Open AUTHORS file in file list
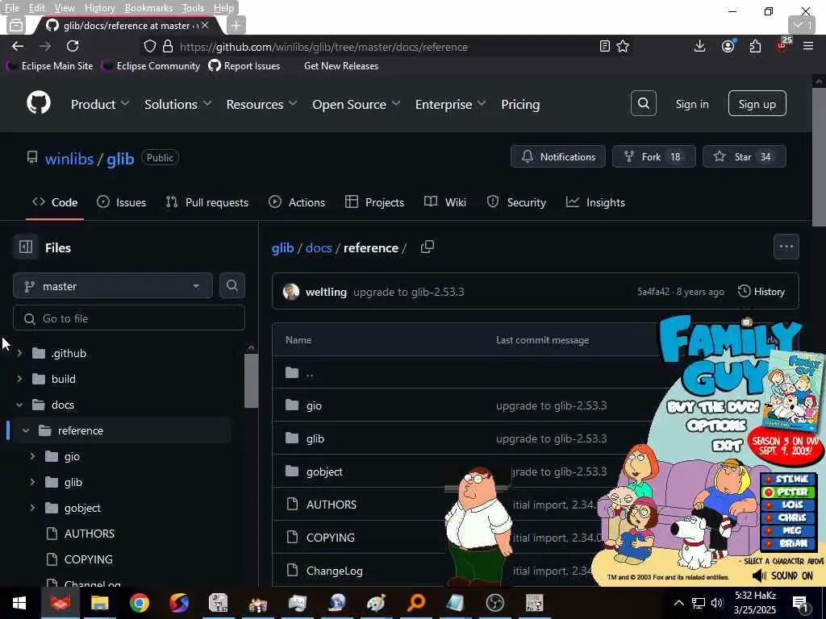 pos(332,505)
